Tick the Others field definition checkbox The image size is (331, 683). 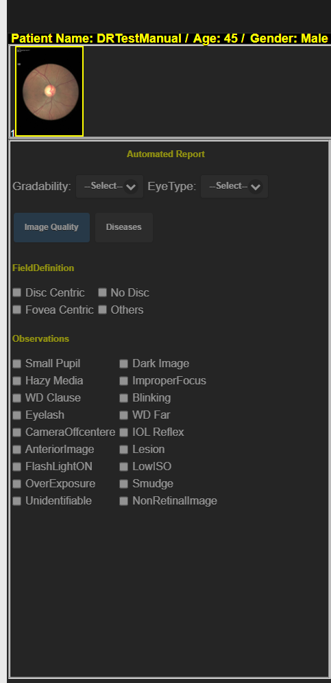(102, 310)
